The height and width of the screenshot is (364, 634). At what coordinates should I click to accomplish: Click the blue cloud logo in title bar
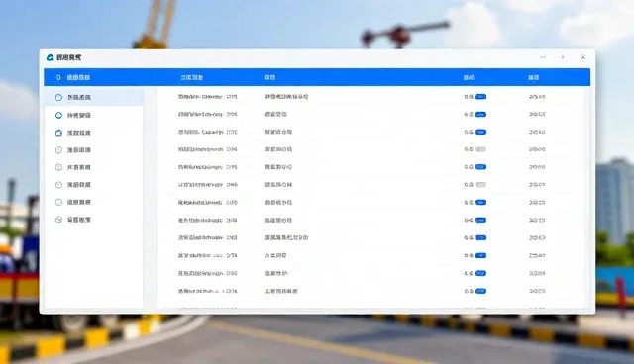pos(51,57)
